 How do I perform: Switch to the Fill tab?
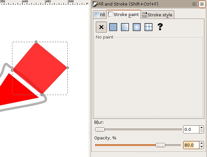(99, 15)
